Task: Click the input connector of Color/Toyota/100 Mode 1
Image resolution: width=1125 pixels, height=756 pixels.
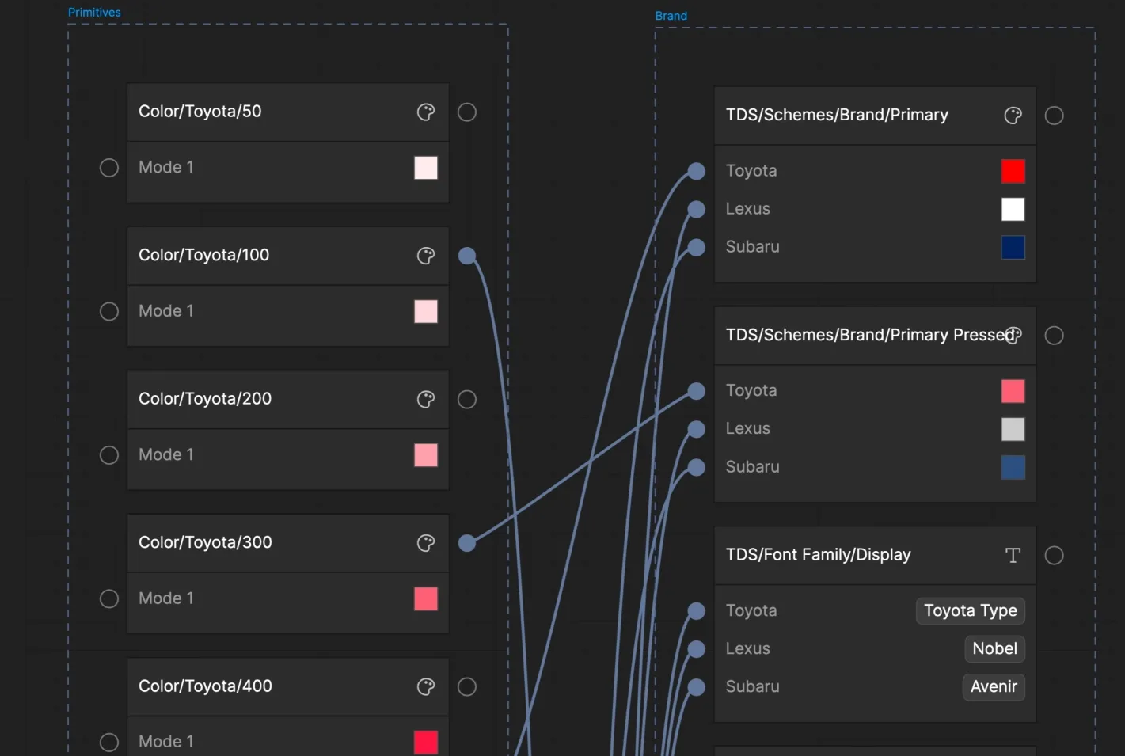Action: pyautogui.click(x=109, y=312)
